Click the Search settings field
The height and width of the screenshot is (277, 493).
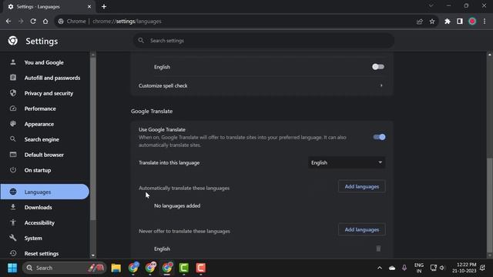(263, 41)
